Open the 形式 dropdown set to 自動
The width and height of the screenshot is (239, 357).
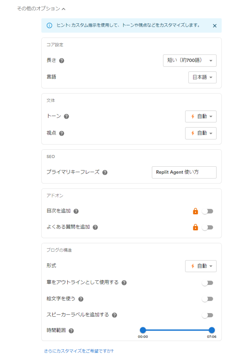point(201,266)
